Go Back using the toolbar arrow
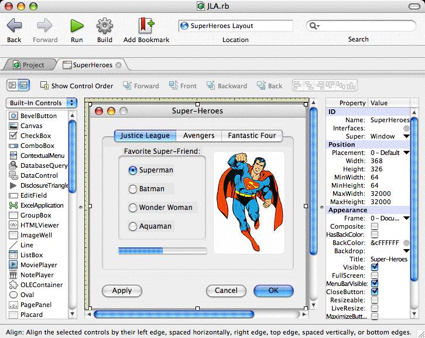425x338 pixels. 14,26
